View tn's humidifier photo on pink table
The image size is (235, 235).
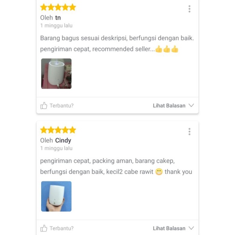56,74
